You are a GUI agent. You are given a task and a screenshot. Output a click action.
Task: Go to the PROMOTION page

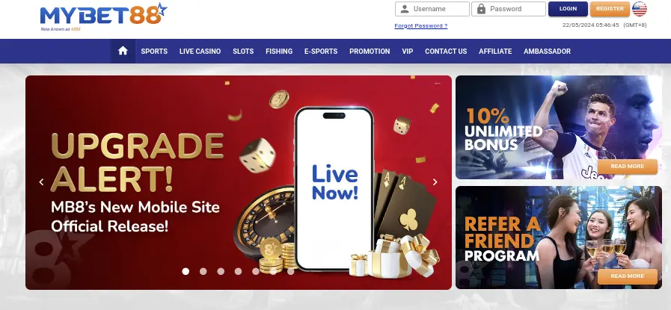pos(370,52)
